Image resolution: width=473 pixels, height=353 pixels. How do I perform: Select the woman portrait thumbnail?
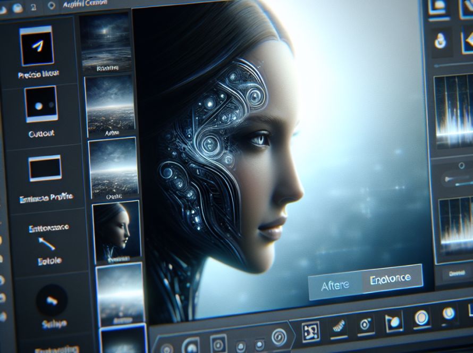[116, 233]
